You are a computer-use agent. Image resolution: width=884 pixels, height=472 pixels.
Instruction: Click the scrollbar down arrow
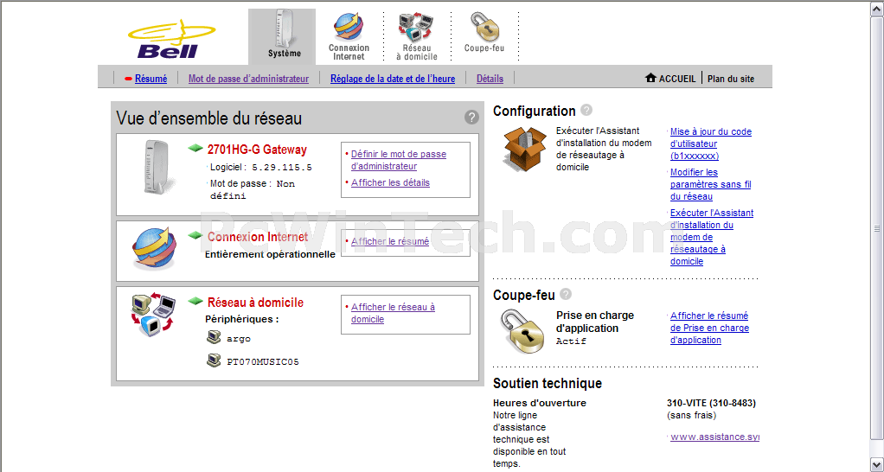click(877, 464)
